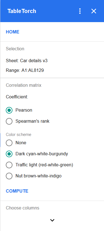Click the Color scheme label

(19, 135)
